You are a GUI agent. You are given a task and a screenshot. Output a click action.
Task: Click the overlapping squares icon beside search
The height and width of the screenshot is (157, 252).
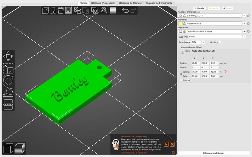pyautogui.click(x=95, y=10)
